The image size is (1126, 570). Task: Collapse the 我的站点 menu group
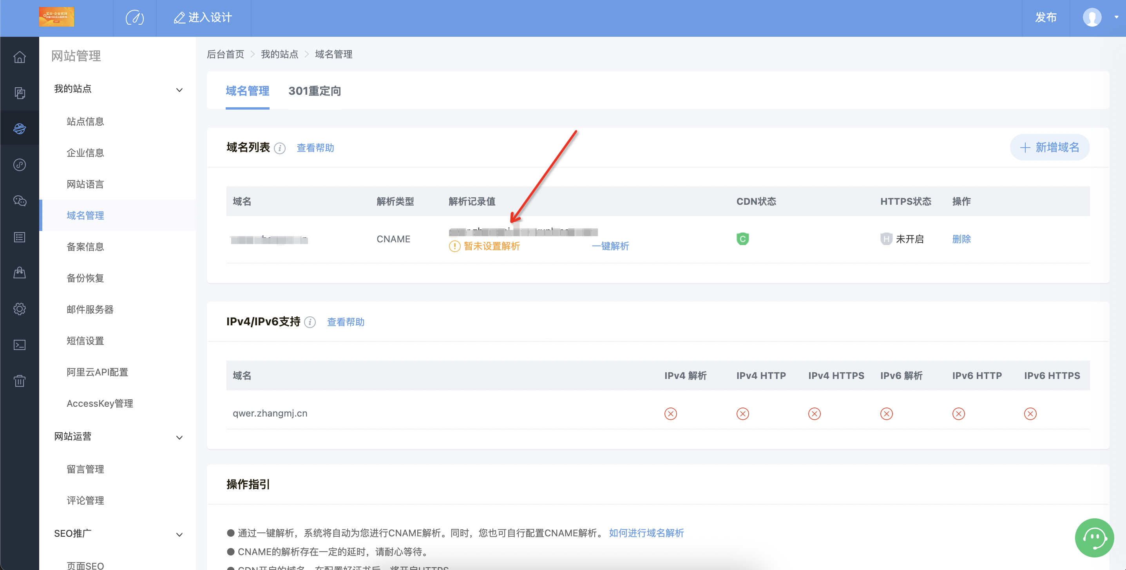[x=179, y=90]
